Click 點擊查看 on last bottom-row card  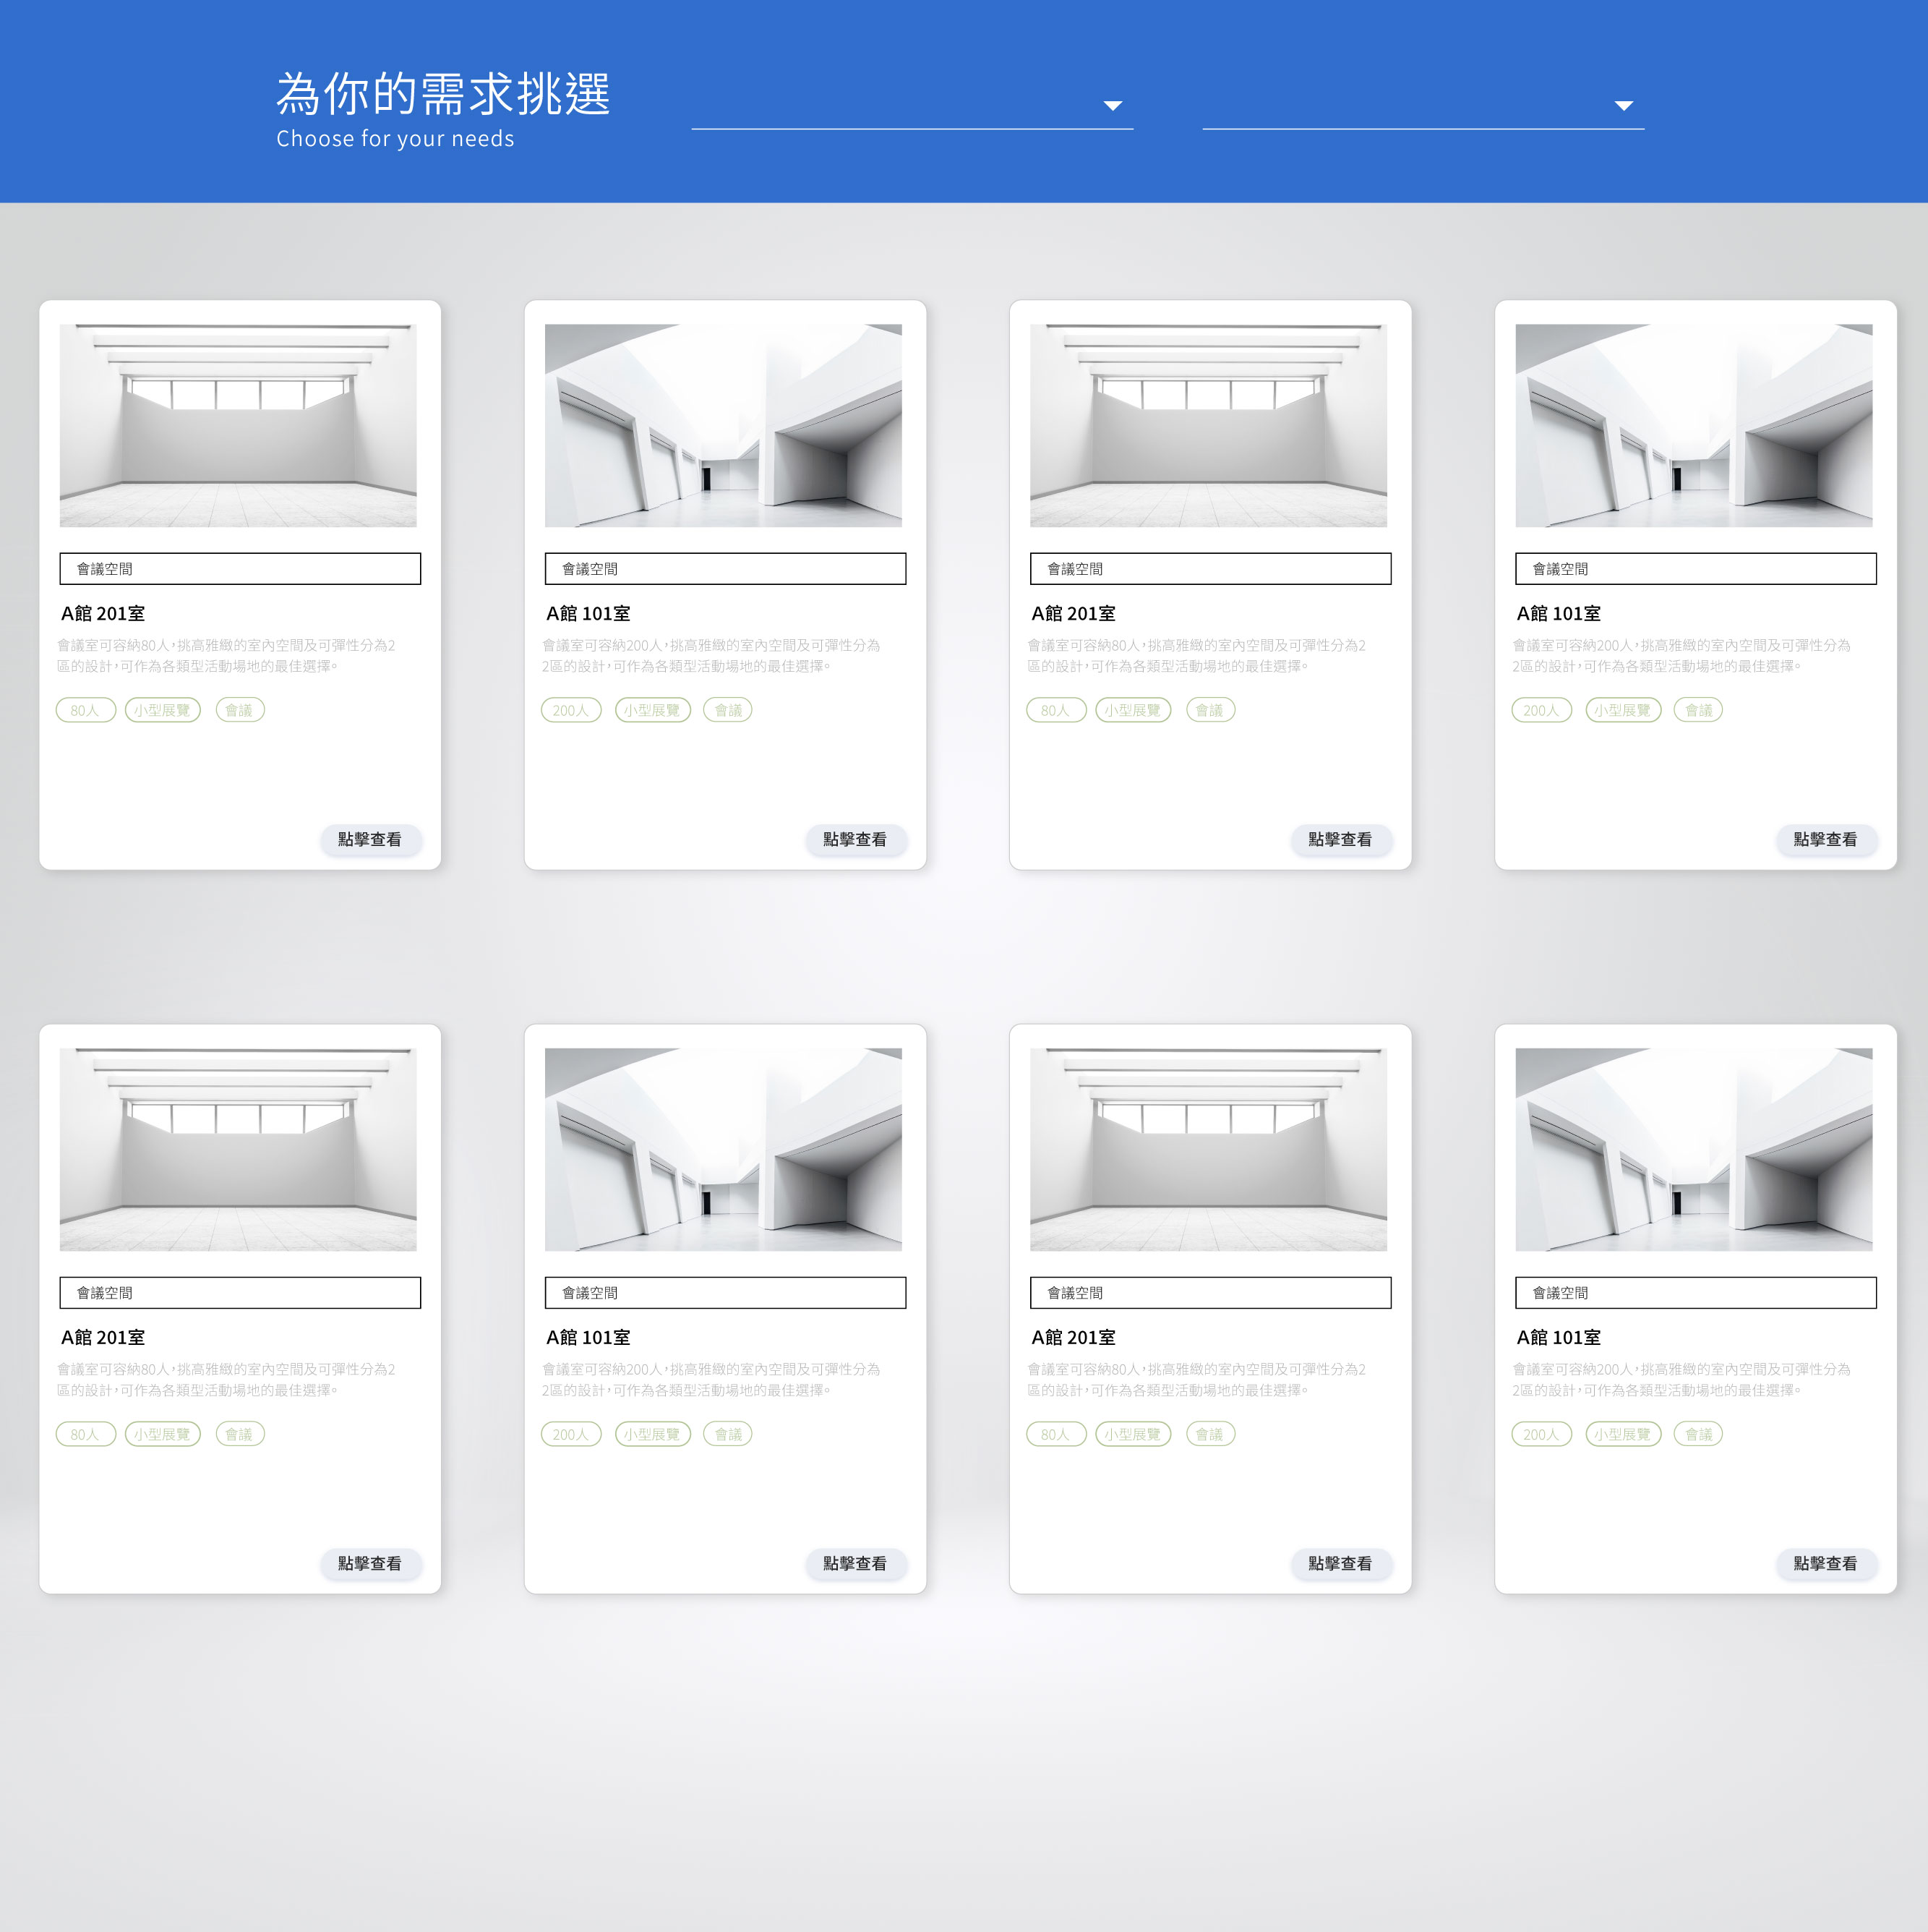point(1825,1563)
